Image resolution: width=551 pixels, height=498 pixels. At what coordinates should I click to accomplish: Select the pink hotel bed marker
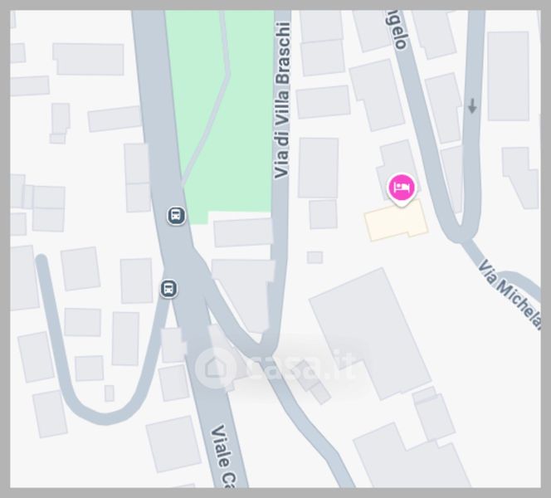coord(402,188)
